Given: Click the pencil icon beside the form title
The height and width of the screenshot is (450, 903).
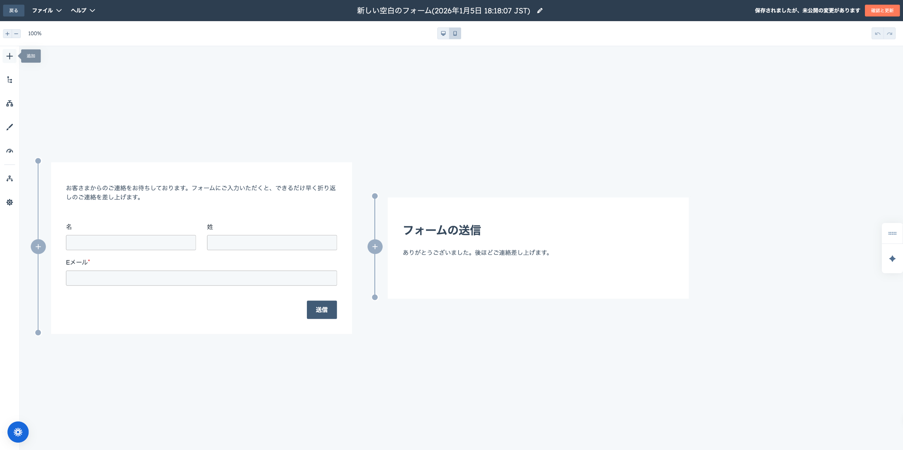Looking at the screenshot, I should 540,11.
